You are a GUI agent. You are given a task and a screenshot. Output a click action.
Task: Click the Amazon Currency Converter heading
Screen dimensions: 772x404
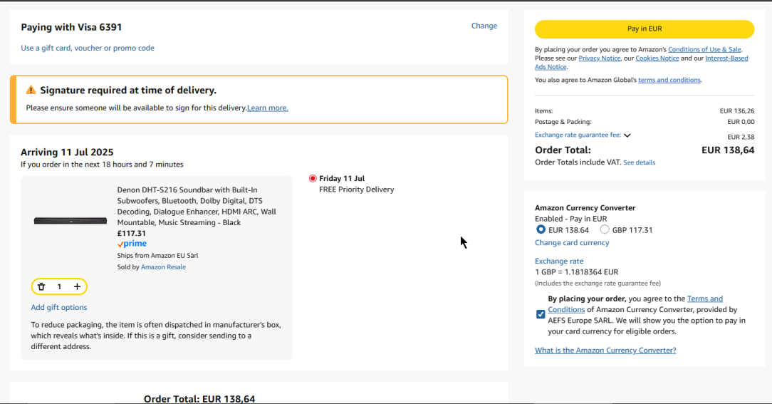[585, 208]
